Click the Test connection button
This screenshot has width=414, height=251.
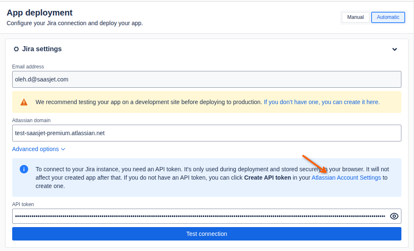[x=207, y=234]
